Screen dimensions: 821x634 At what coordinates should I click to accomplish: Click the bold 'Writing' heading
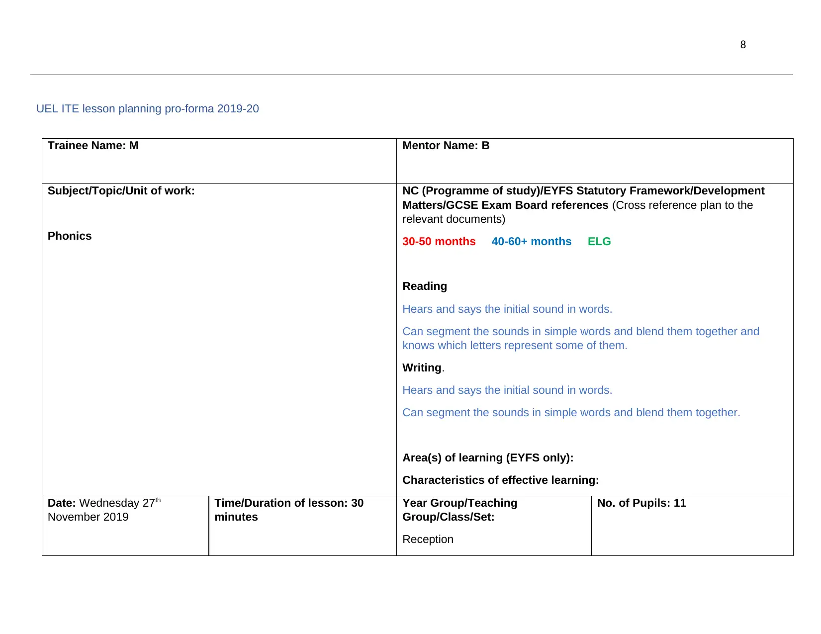click(x=422, y=368)
